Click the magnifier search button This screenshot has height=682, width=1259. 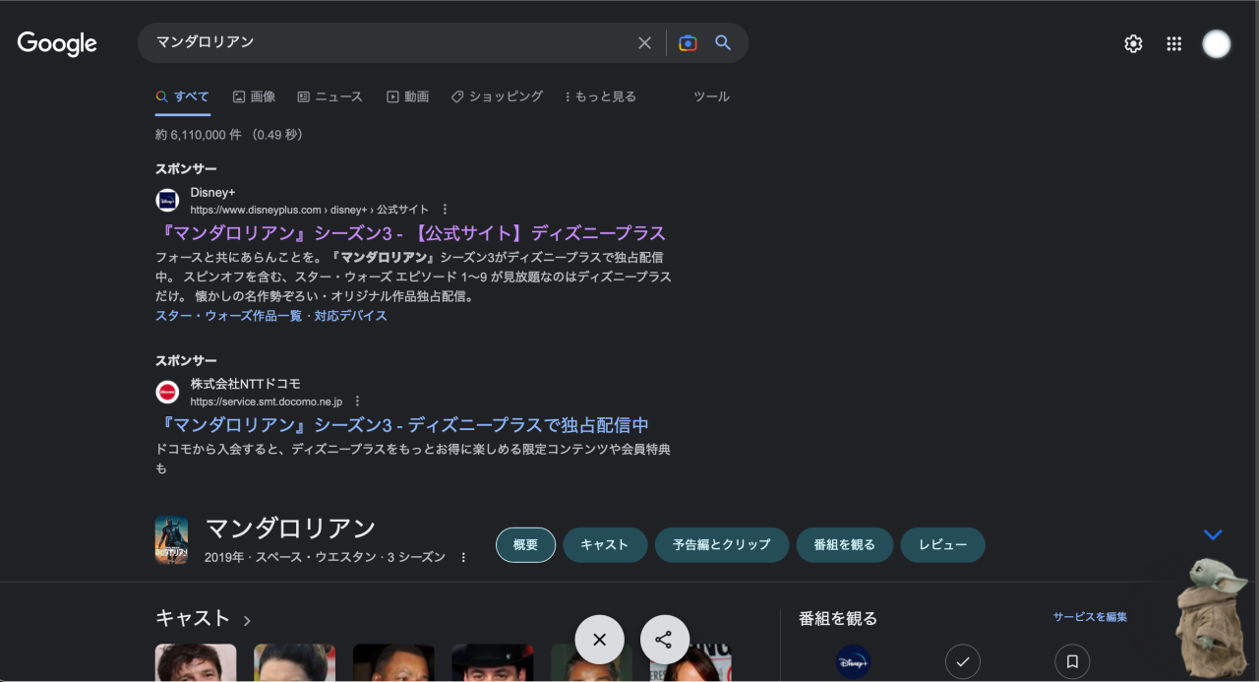coord(723,43)
